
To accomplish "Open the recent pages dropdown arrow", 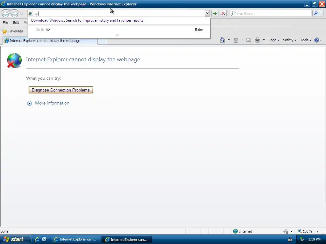I will coord(21,14).
